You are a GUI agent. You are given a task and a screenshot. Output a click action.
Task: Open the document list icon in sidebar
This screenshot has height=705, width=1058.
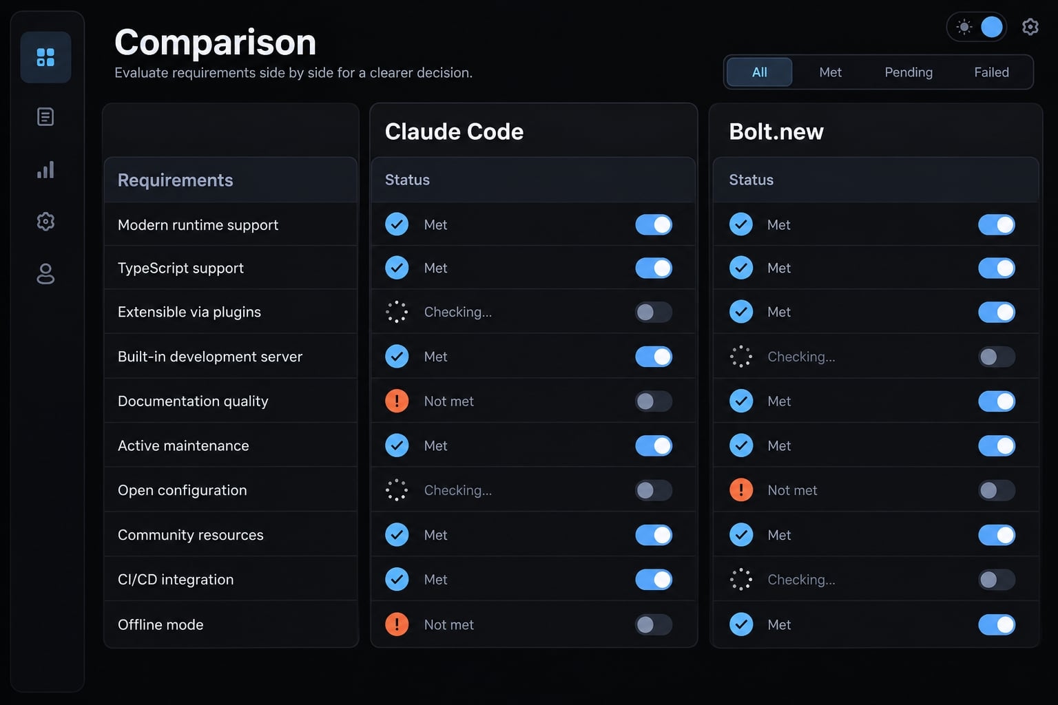point(45,117)
